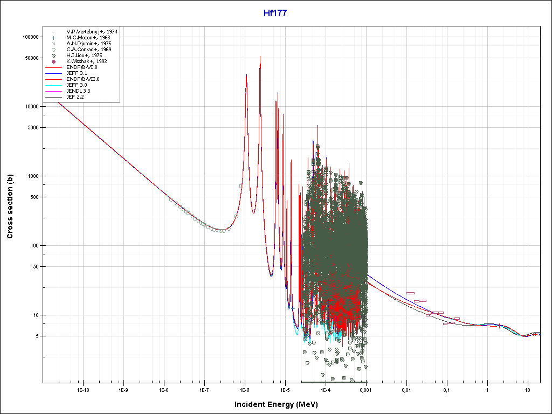Click the Incident Energy (MeV) axis label
Image resolution: width=552 pixels, height=414 pixels.
(275, 404)
